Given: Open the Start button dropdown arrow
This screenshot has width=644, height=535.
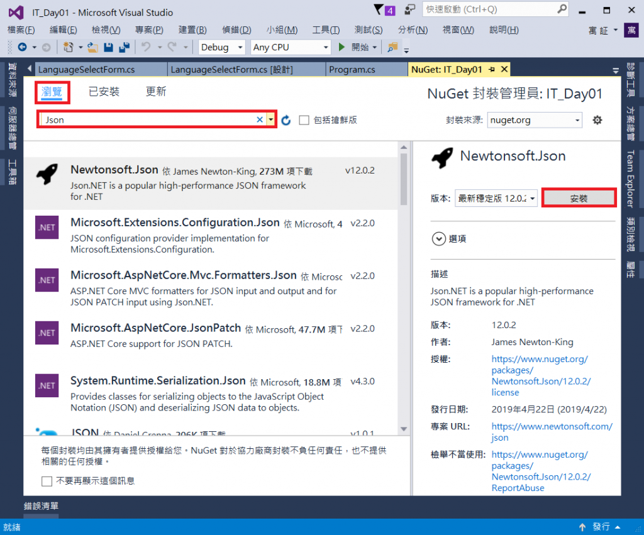Looking at the screenshot, I should click(x=375, y=48).
